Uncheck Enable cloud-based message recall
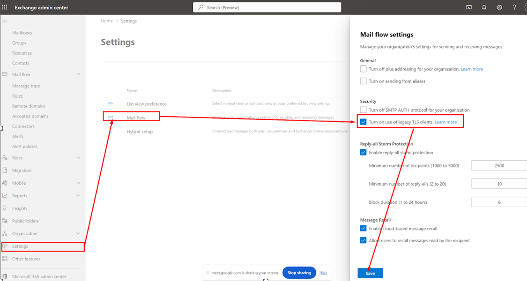The image size is (527, 281). (364, 228)
